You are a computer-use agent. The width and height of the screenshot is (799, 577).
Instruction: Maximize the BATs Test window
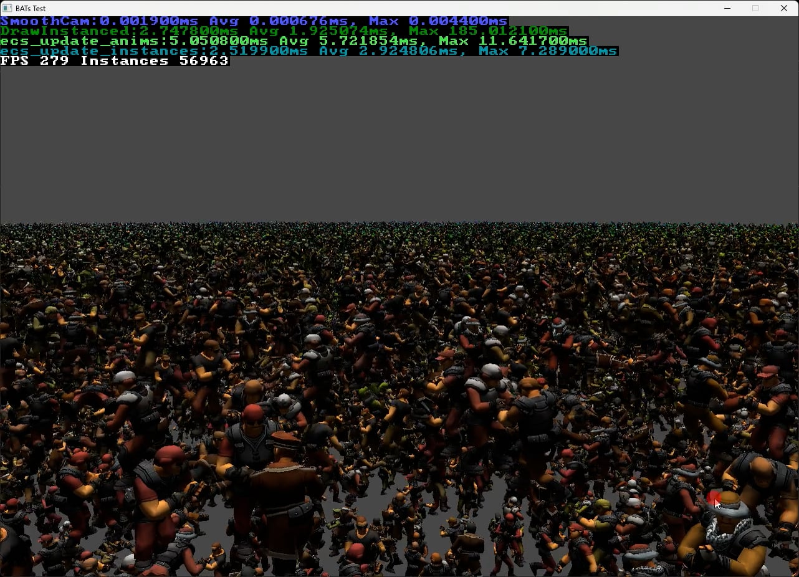pos(755,8)
